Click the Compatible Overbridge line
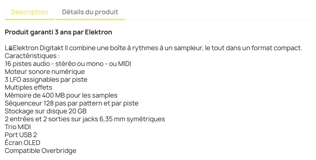 41,150
